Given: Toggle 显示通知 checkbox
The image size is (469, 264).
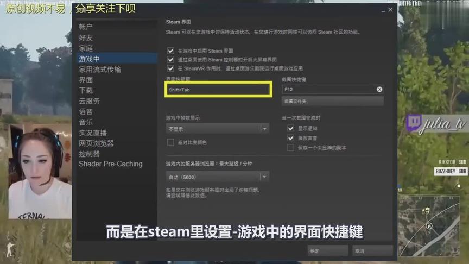Looking at the screenshot, I should point(291,128).
